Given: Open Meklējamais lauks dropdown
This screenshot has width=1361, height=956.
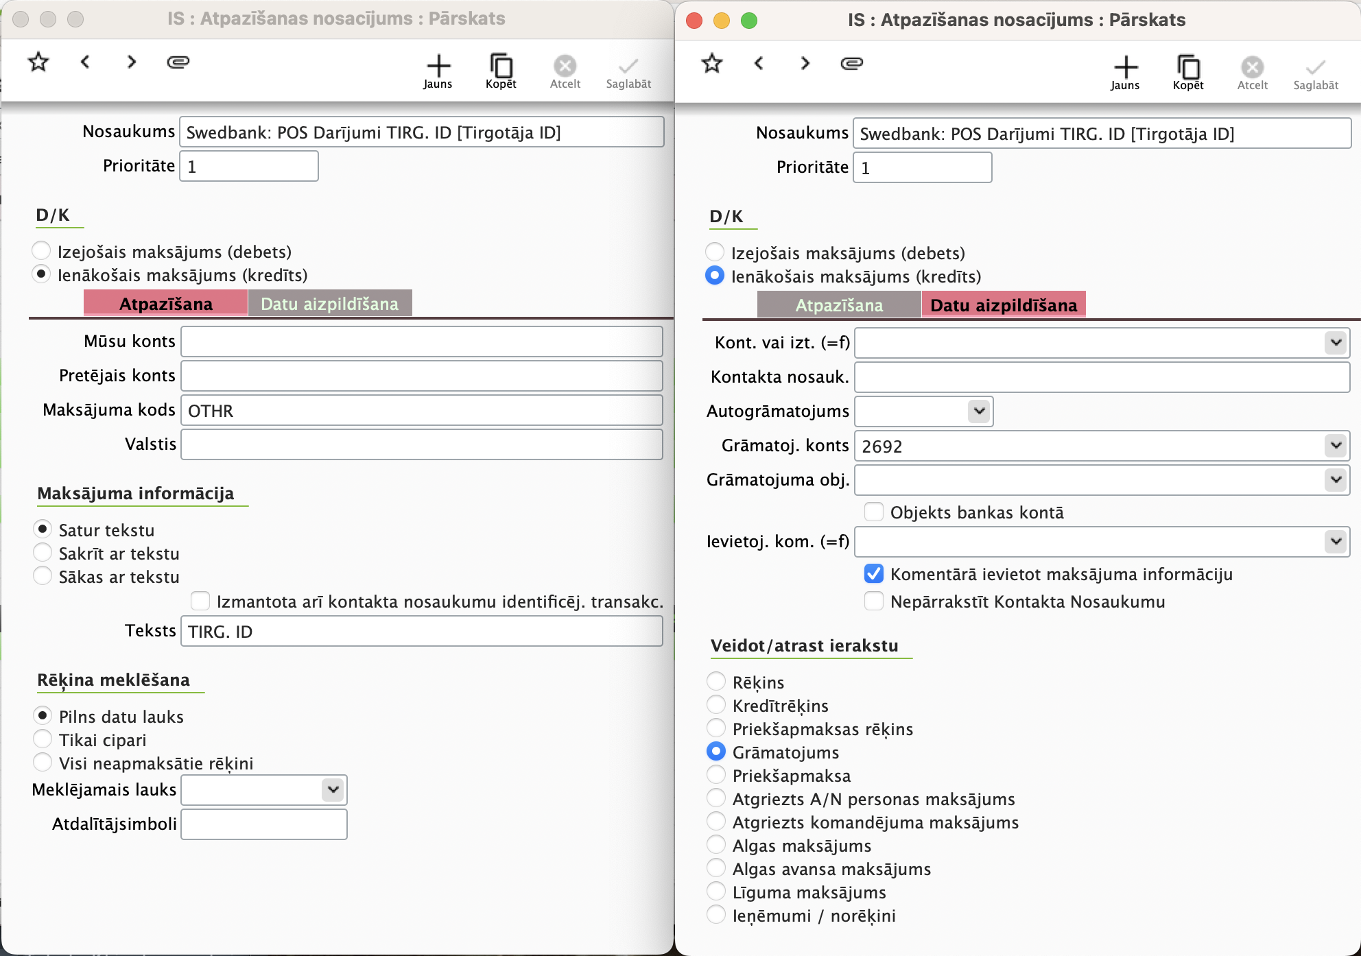Looking at the screenshot, I should [333, 789].
